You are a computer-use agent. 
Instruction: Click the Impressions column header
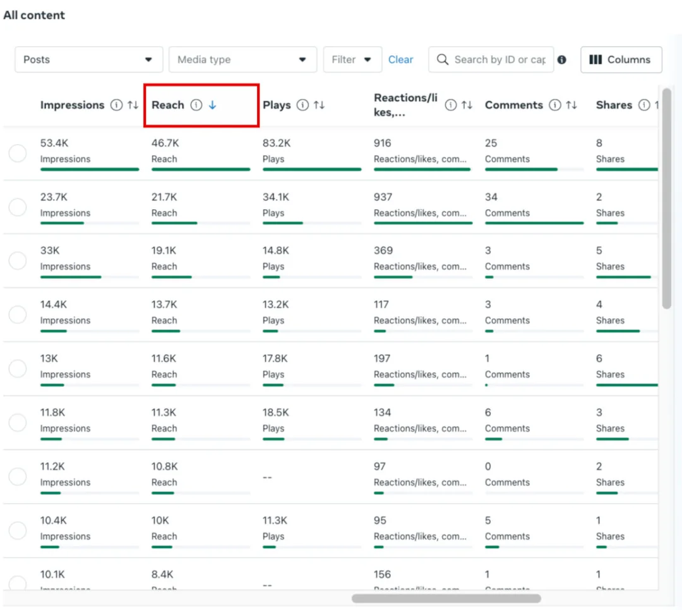[72, 105]
